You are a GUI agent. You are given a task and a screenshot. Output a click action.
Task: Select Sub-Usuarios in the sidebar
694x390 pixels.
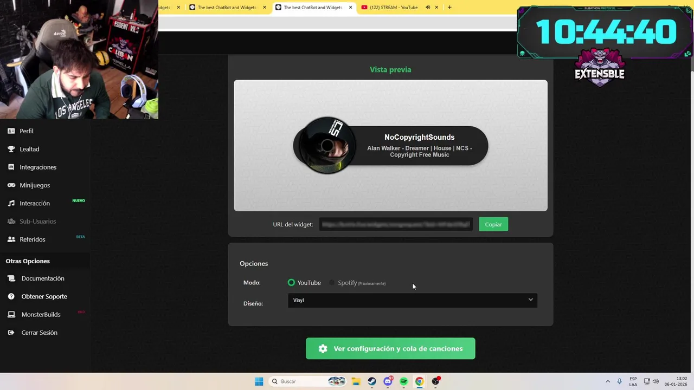(x=38, y=221)
